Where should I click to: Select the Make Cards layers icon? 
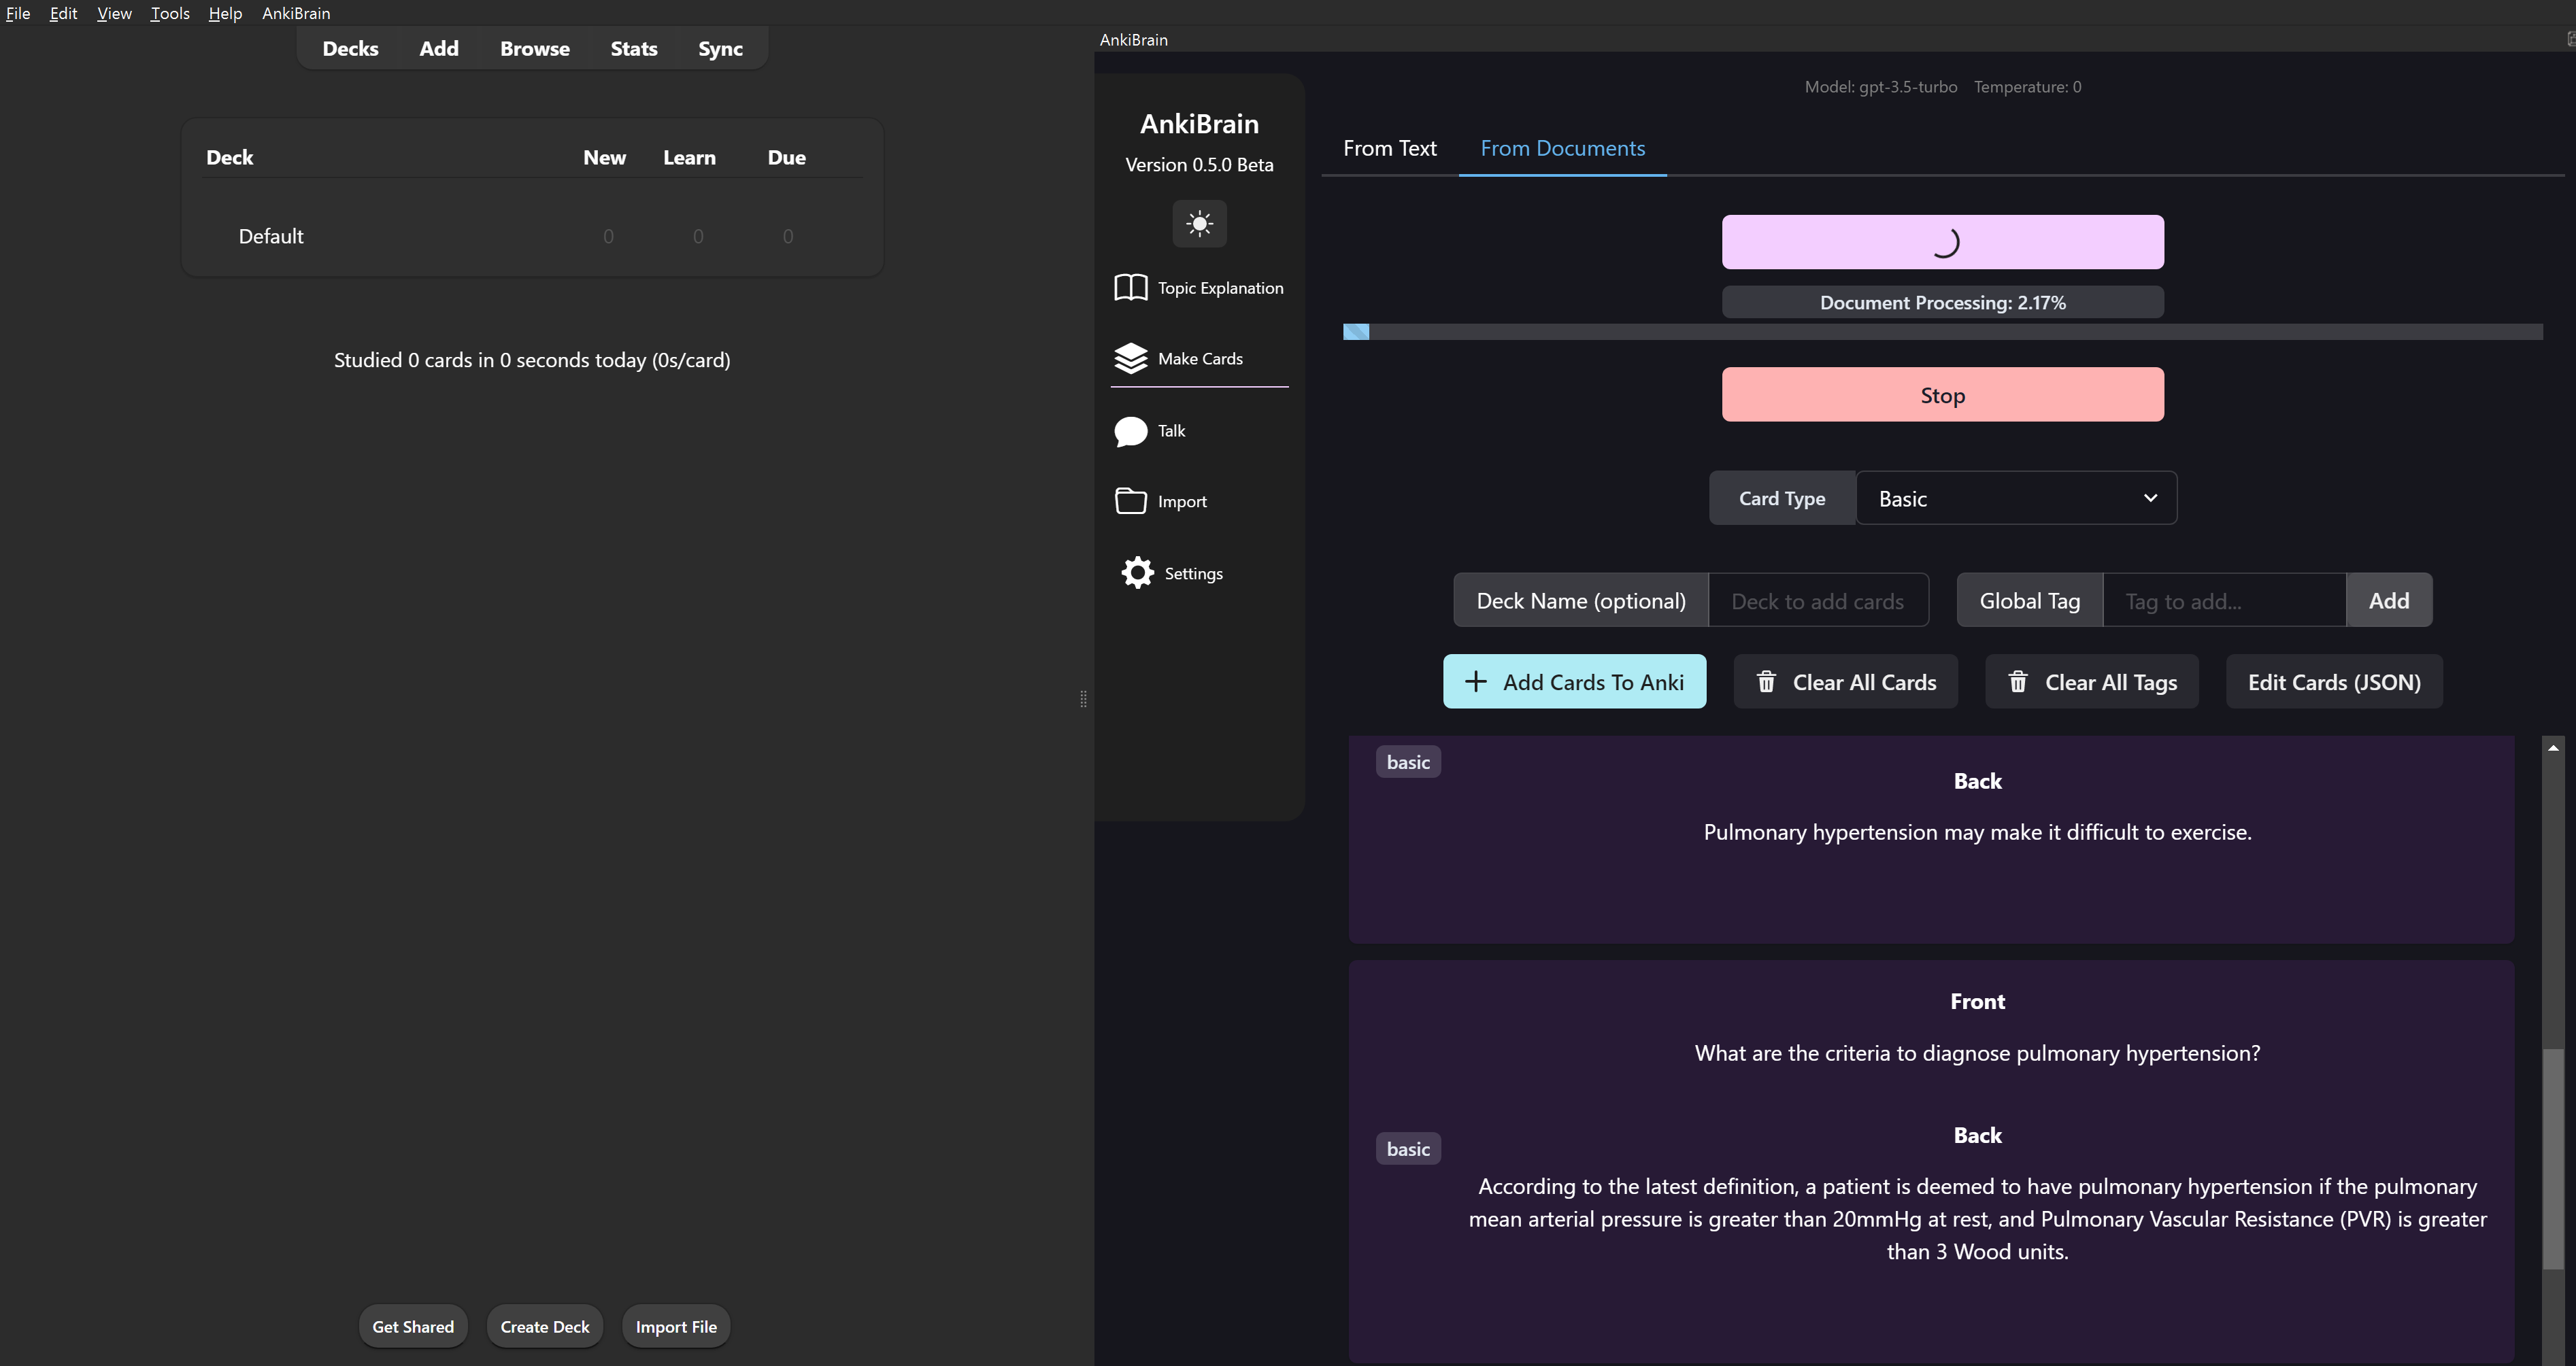pos(1130,358)
